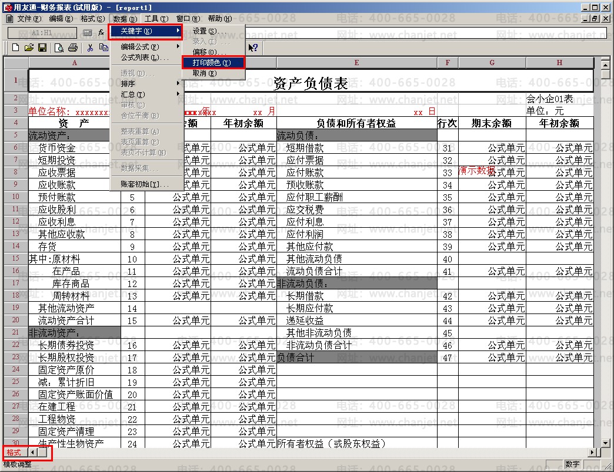
Task: Click the 负债合计 cell
Action: [357, 358]
